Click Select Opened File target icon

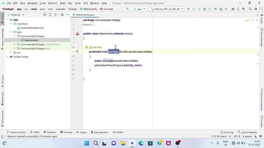[45, 15]
